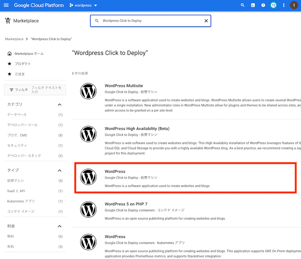Click the Marketplace cart icon

tap(8, 21)
